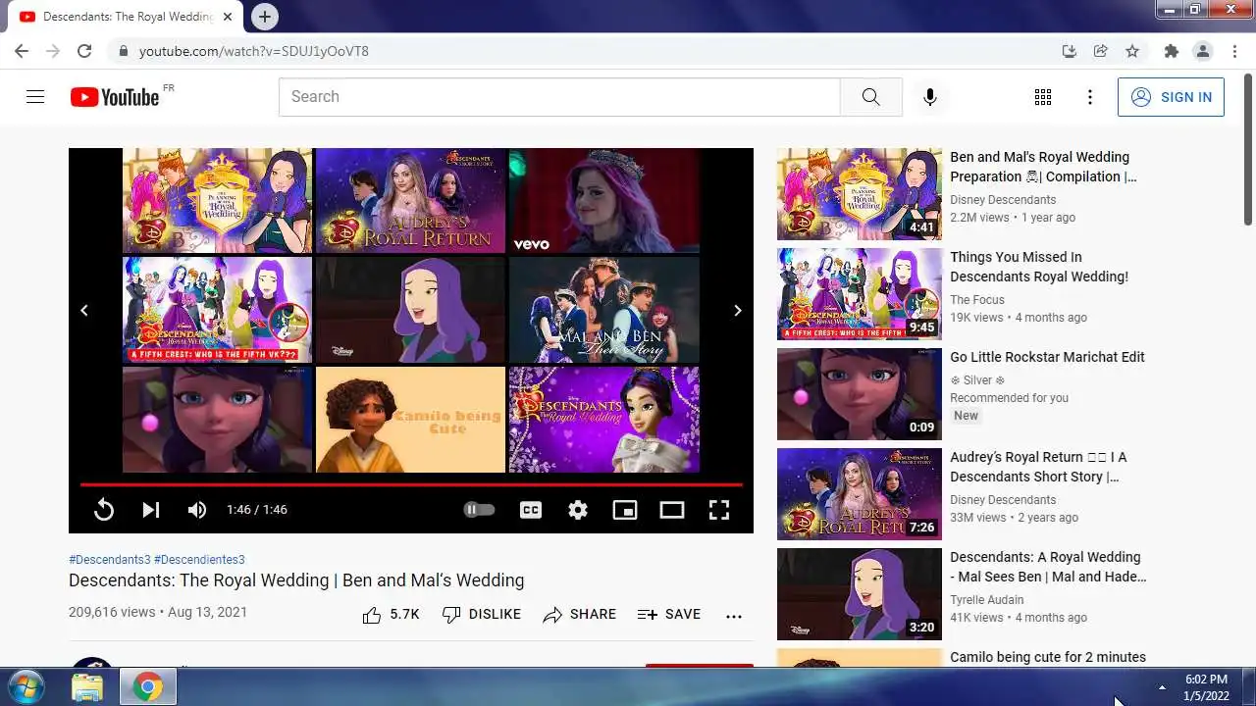The height and width of the screenshot is (706, 1256).
Task: Switch to theater mode
Action: [672, 509]
